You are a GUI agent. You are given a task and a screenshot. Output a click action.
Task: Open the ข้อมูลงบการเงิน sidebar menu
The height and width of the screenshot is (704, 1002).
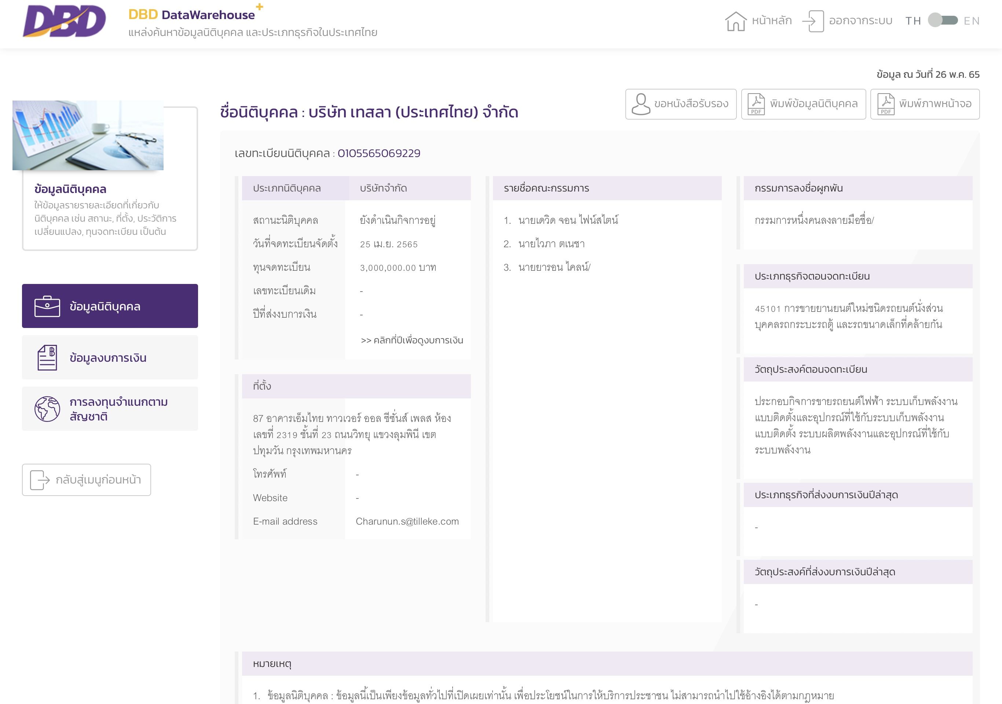pos(110,357)
